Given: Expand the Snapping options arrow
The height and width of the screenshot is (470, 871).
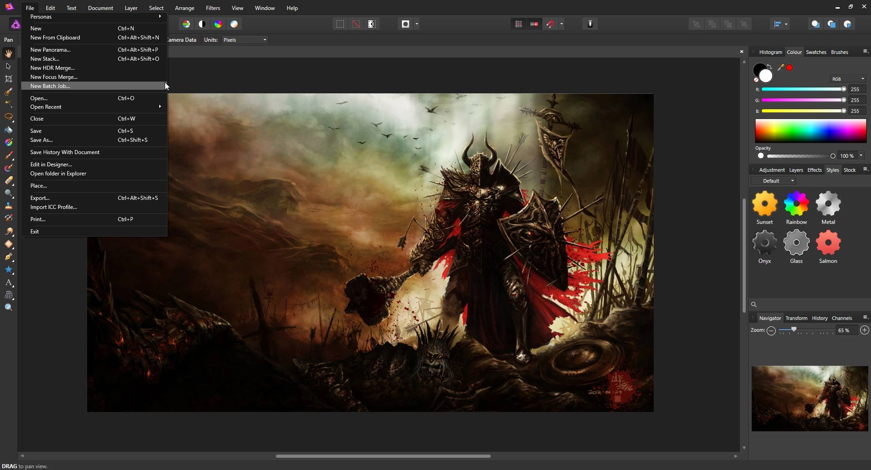Looking at the screenshot, I should 562,24.
